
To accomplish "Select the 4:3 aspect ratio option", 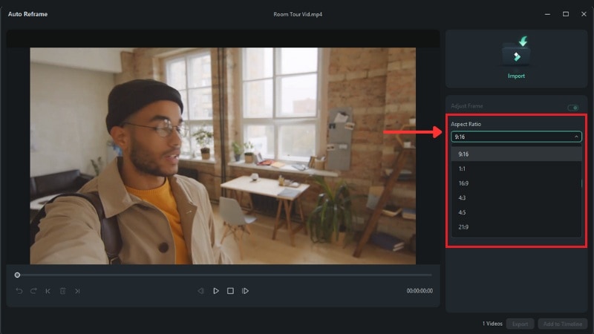I will (516, 198).
